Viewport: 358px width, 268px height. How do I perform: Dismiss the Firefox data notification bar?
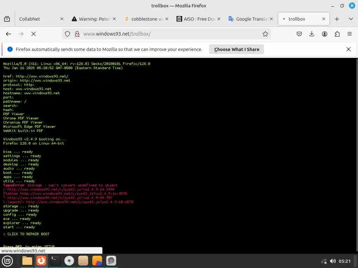point(349,49)
